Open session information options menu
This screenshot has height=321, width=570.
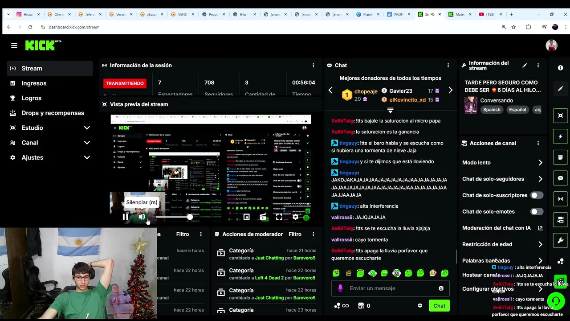313,65
